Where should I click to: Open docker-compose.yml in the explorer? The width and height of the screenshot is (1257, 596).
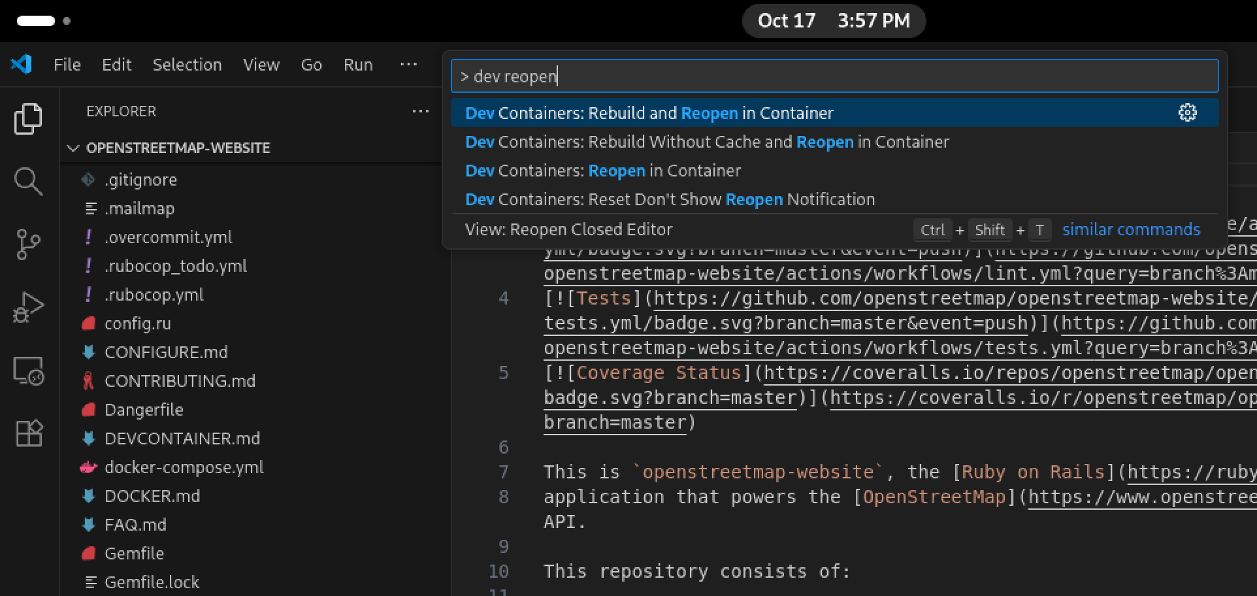184,468
